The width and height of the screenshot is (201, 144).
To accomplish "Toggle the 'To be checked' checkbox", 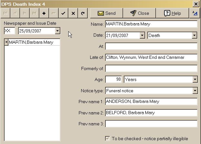I will 108,139.
